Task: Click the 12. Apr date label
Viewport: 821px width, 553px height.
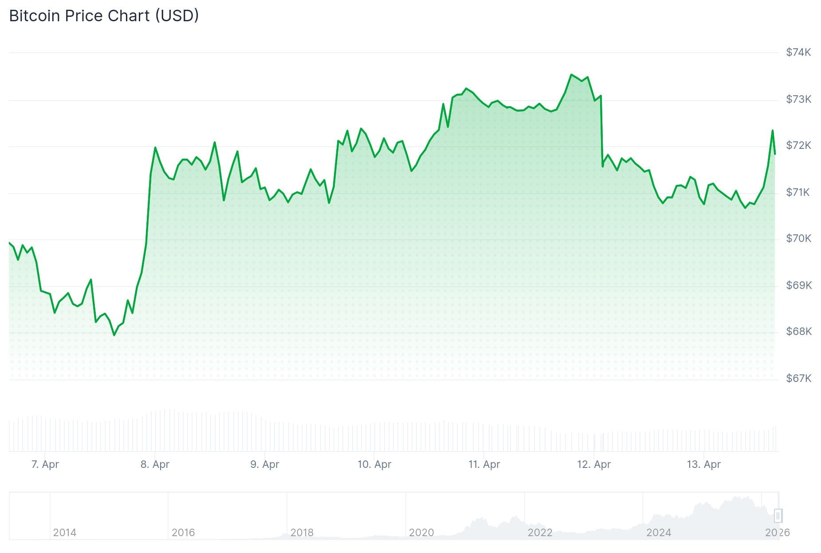Action: (593, 464)
